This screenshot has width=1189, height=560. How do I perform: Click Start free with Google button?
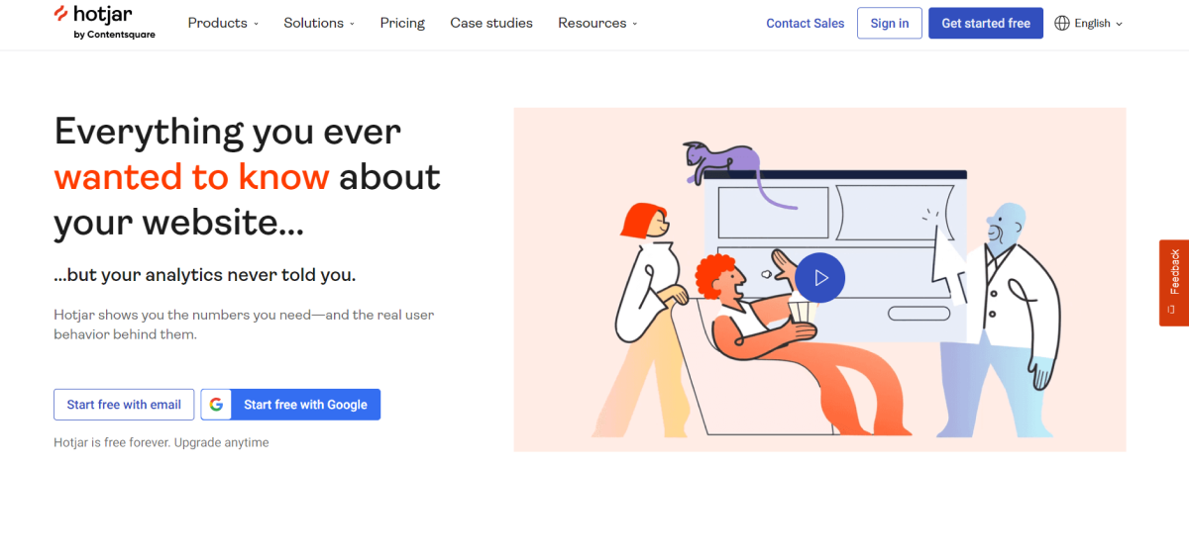304,405
